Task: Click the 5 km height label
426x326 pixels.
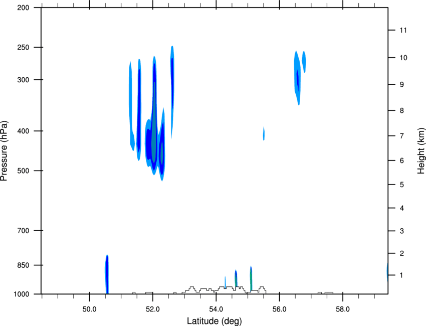Action: click(x=402, y=185)
